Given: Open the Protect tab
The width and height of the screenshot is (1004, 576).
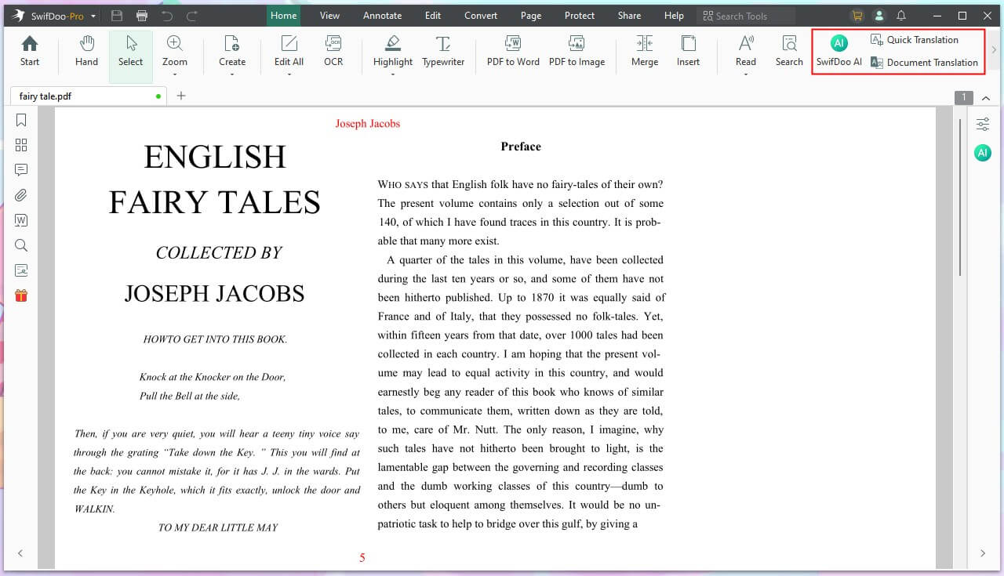Looking at the screenshot, I should [x=580, y=16].
